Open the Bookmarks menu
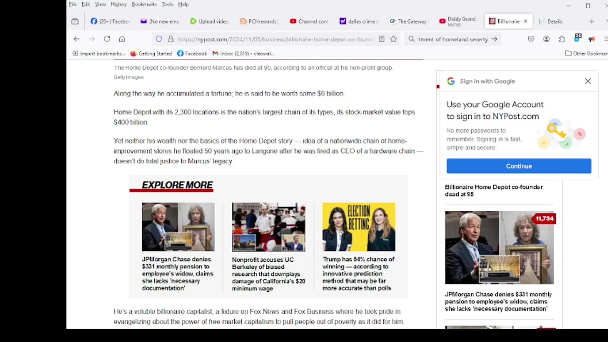The image size is (608, 342). coord(144,4)
